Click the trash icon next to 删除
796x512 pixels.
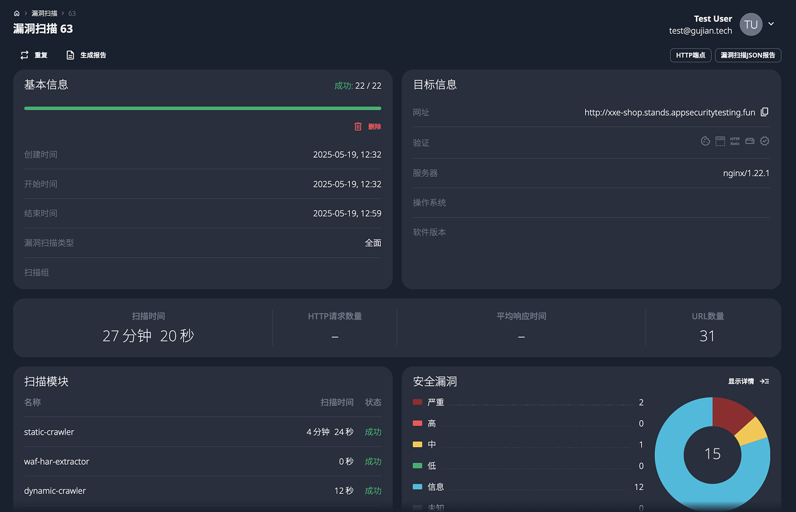[x=359, y=126]
